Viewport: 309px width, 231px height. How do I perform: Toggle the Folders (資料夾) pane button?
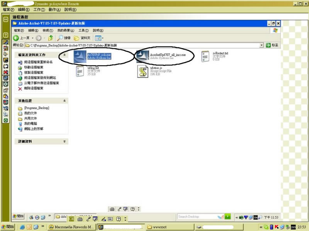77,38
